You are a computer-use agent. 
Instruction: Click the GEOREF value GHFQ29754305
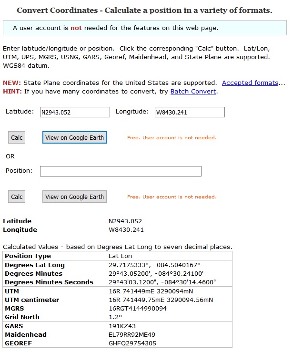(x=132, y=343)
